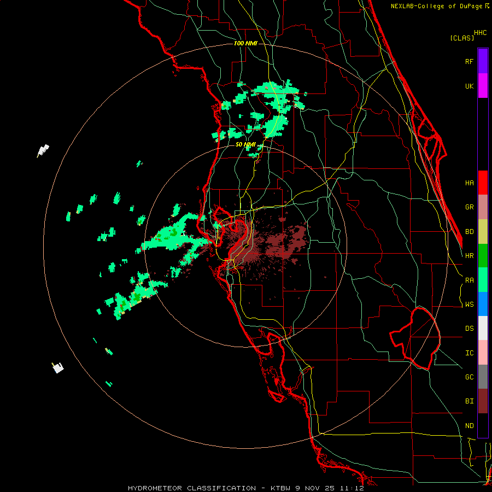This screenshot has width=492, height=492.
Task: Pick the HR dark green swatch
Action: 483,256
